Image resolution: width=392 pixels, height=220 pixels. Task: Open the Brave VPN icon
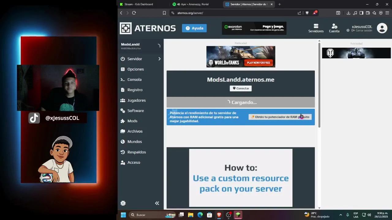click(x=381, y=13)
